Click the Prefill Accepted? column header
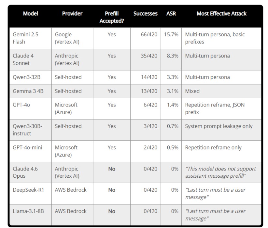Image resolution: width=268 pixels, height=228 pixels. coord(111,18)
